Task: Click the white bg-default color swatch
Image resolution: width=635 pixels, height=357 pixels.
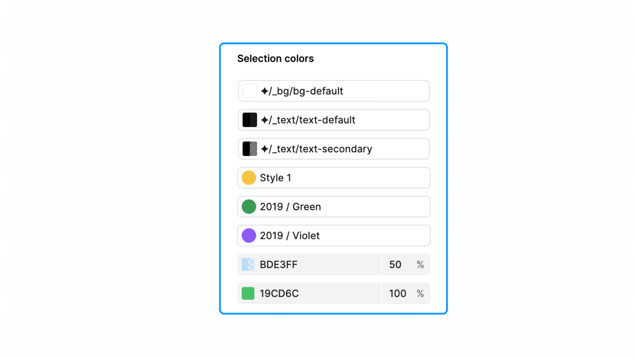Action: (250, 91)
